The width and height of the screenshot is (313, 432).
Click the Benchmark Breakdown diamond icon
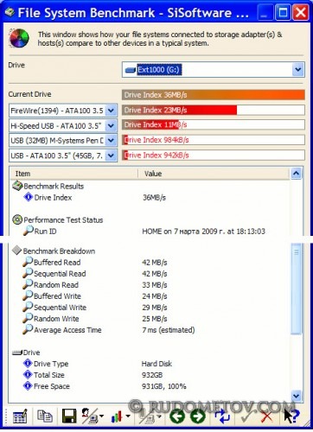click(x=17, y=251)
